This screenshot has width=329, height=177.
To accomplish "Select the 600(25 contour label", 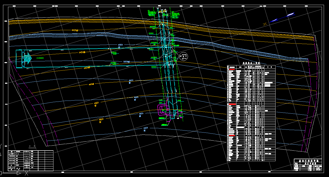I will 75,30.
